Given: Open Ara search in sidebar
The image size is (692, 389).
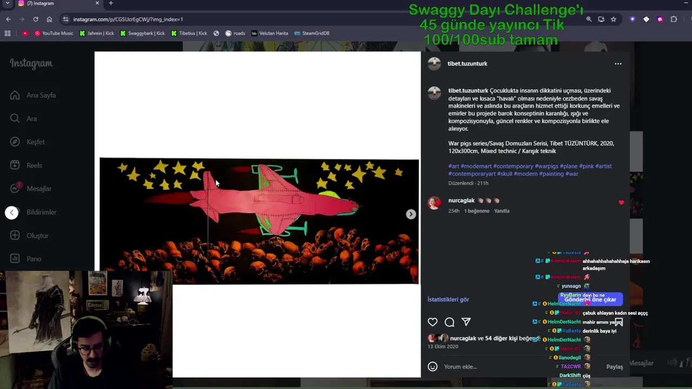Looking at the screenshot, I should coord(24,118).
